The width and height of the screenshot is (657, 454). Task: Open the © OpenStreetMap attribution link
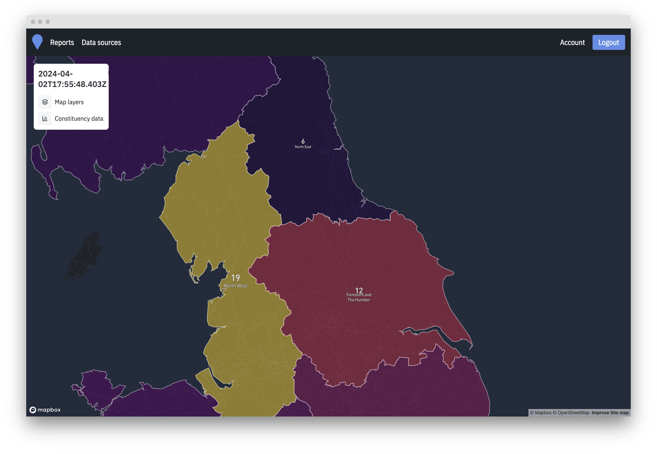pyautogui.click(x=571, y=413)
